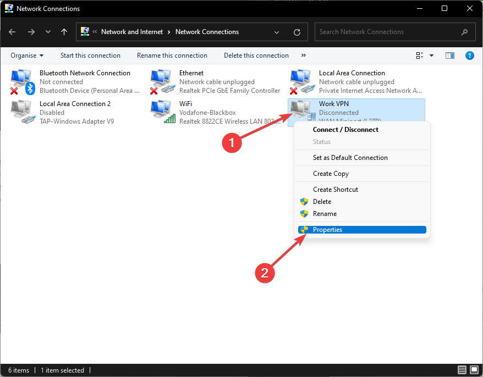Click Start this connection toolbar button

coord(90,56)
